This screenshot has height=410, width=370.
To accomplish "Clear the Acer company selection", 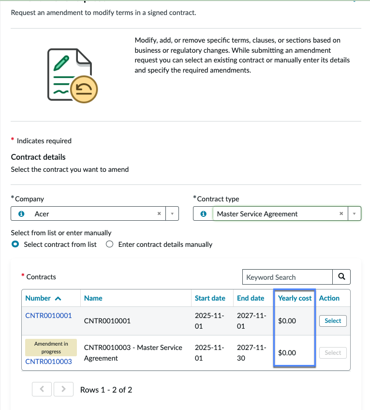I will pos(159,213).
